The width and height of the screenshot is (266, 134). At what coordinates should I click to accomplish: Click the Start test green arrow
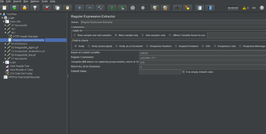pos(112,8)
